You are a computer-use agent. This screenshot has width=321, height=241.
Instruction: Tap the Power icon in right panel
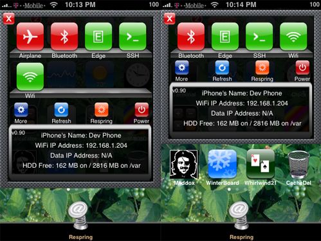[x=302, y=67]
